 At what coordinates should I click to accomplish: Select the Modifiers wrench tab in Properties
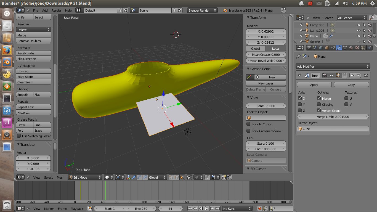click(339, 47)
